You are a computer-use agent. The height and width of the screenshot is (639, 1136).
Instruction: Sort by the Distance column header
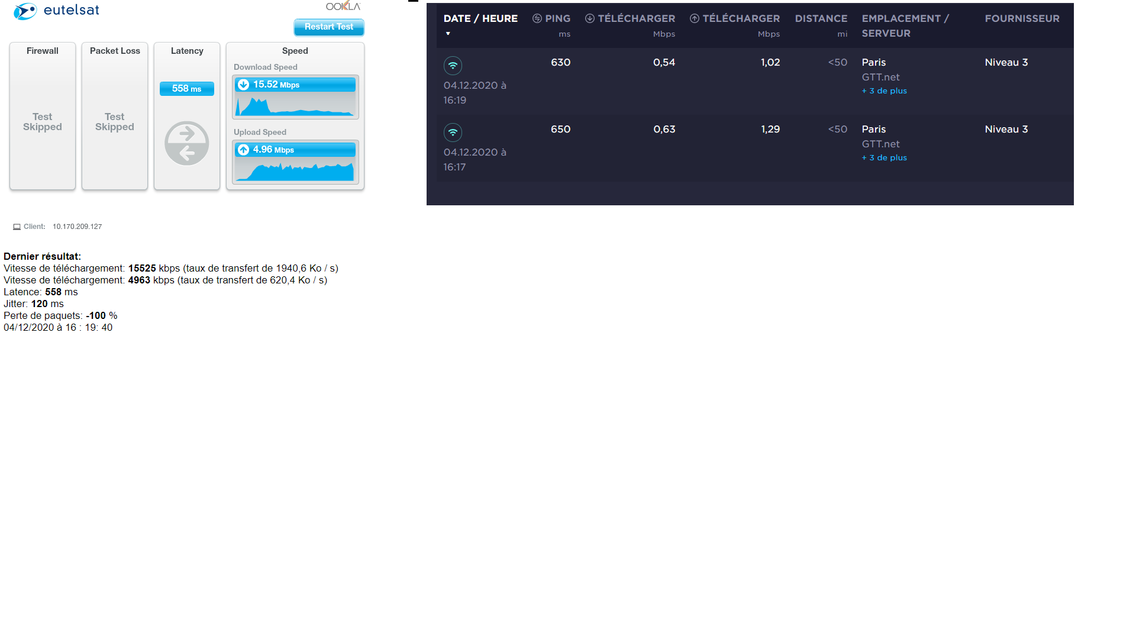pyautogui.click(x=821, y=18)
